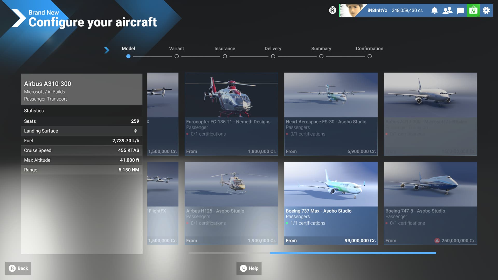Click the Landing Surface diamond icon

pos(135,131)
